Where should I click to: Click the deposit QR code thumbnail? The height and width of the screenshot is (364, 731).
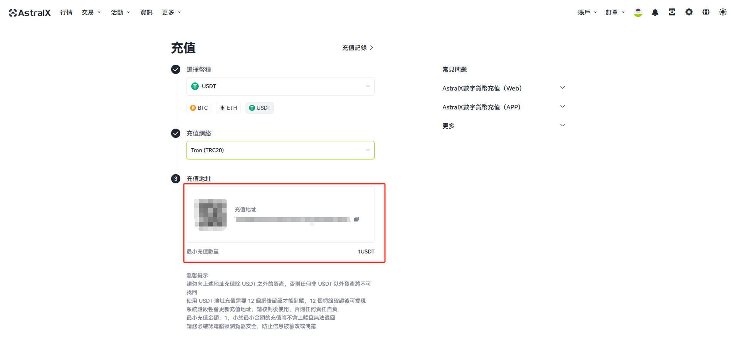[x=210, y=215]
